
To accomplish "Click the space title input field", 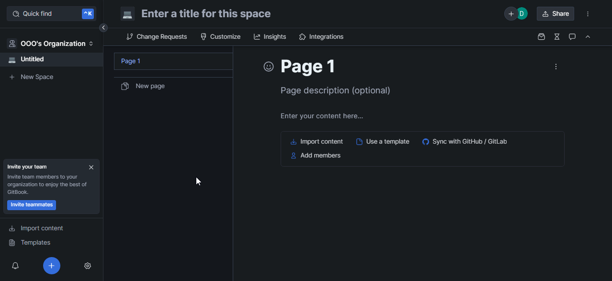I will pyautogui.click(x=206, y=14).
